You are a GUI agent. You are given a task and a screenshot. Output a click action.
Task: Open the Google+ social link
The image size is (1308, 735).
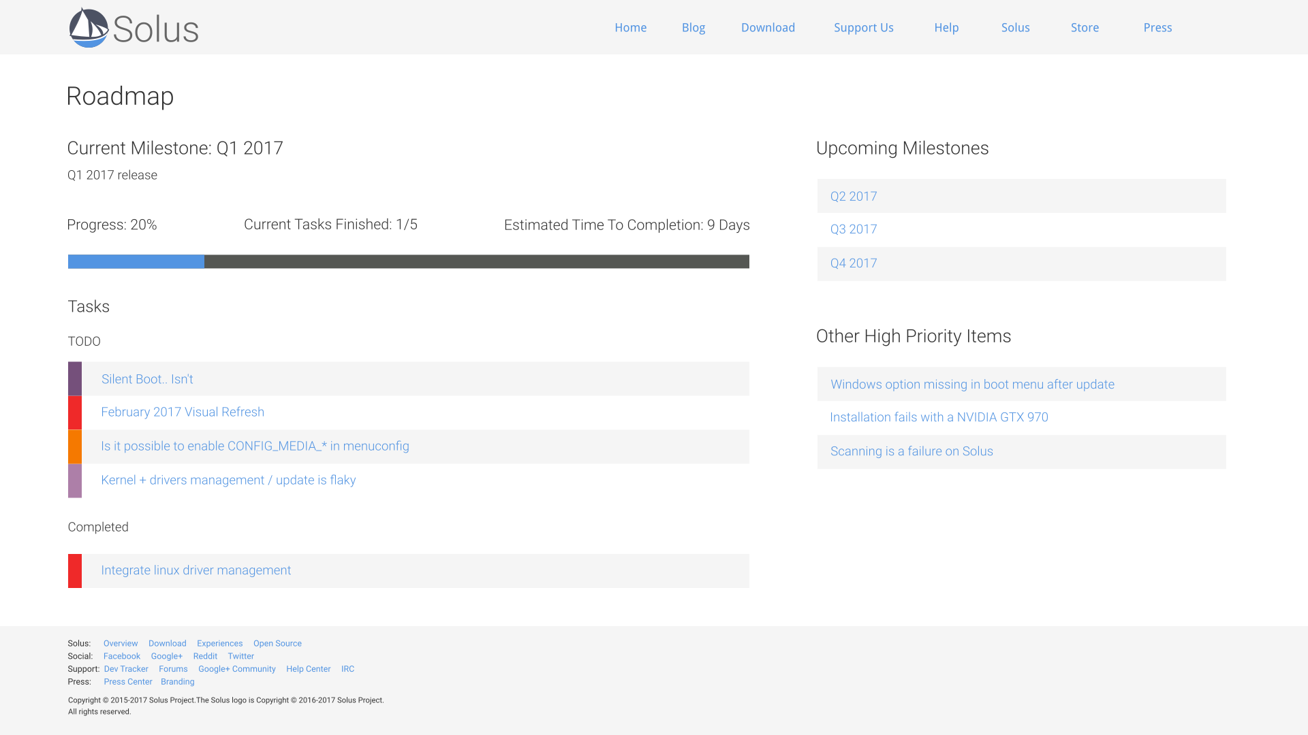coord(167,656)
